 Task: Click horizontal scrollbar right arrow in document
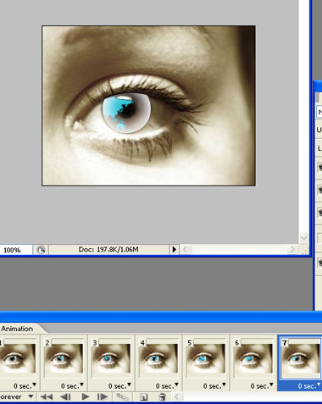click(292, 250)
